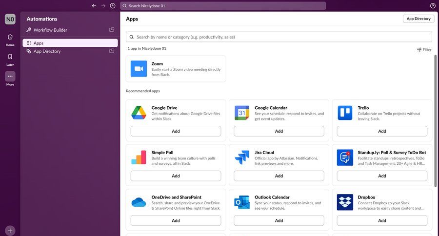The height and width of the screenshot is (236, 439).
Task: Select Apps in Automations sidebar
Action: coord(70,43)
